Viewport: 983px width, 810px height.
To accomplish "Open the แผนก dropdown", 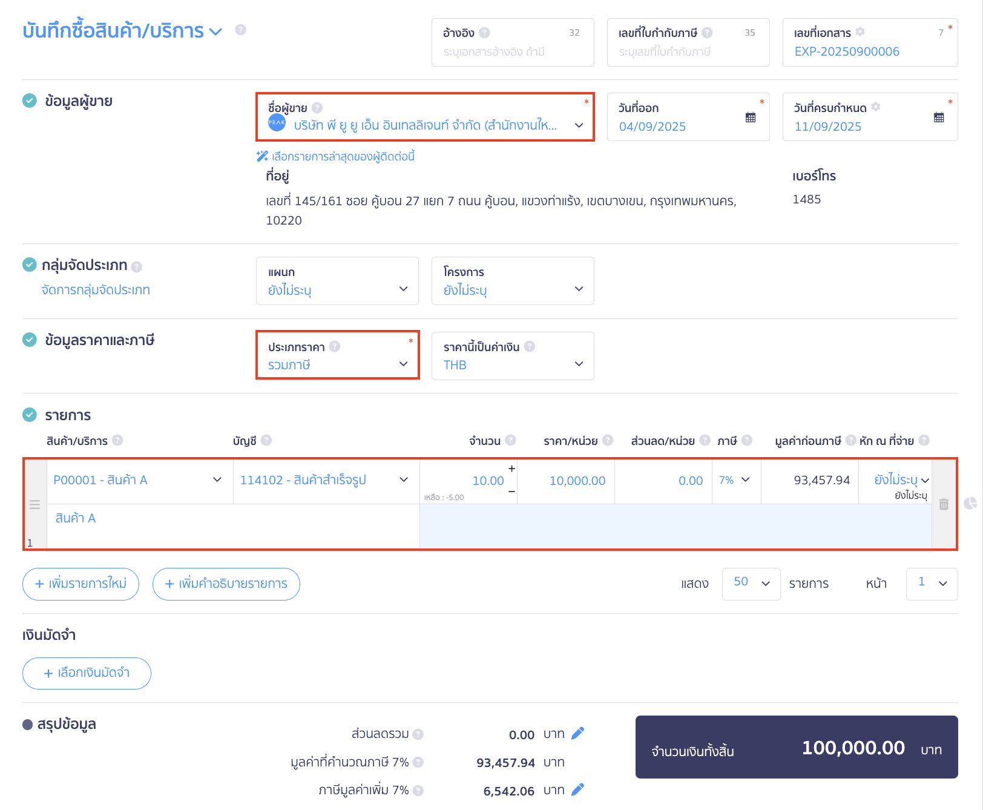I will click(x=337, y=289).
